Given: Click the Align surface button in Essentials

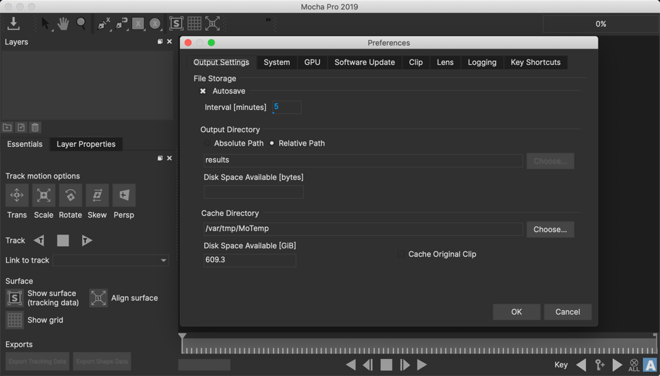Looking at the screenshot, I should click(98, 298).
